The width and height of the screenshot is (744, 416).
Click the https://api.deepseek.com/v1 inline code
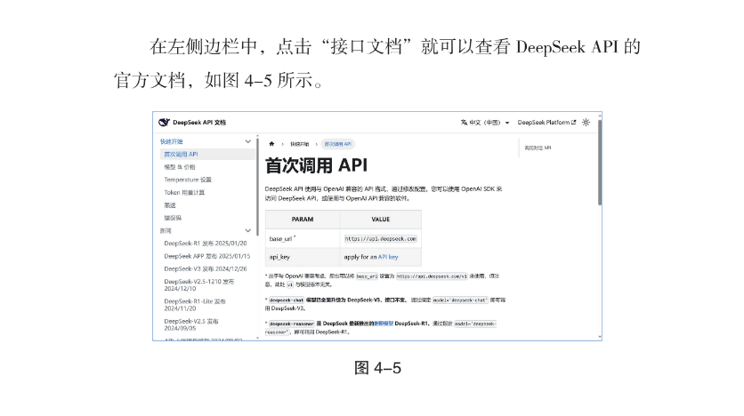coord(432,276)
